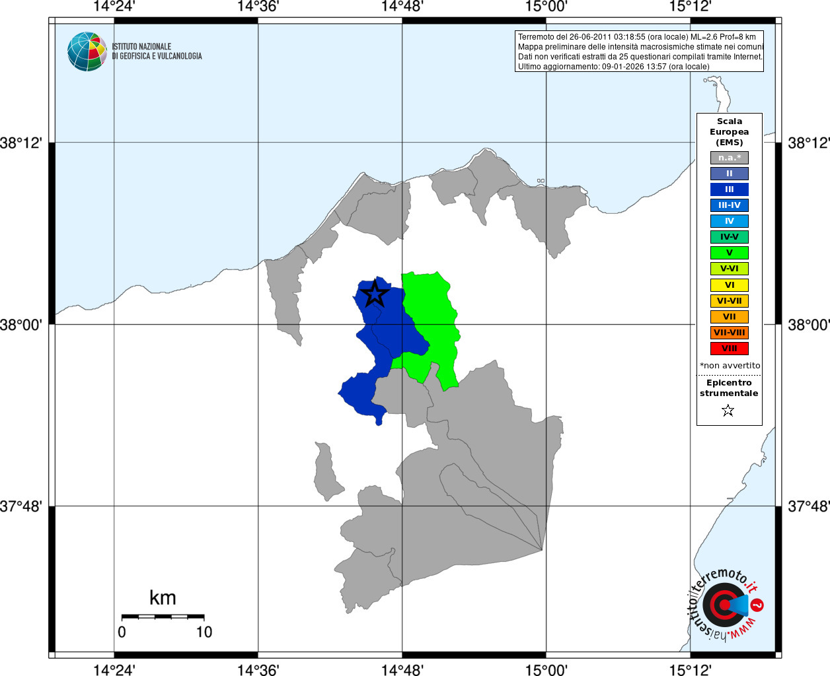Click the black epicenter star on the map
830x676 pixels.
(x=375, y=294)
